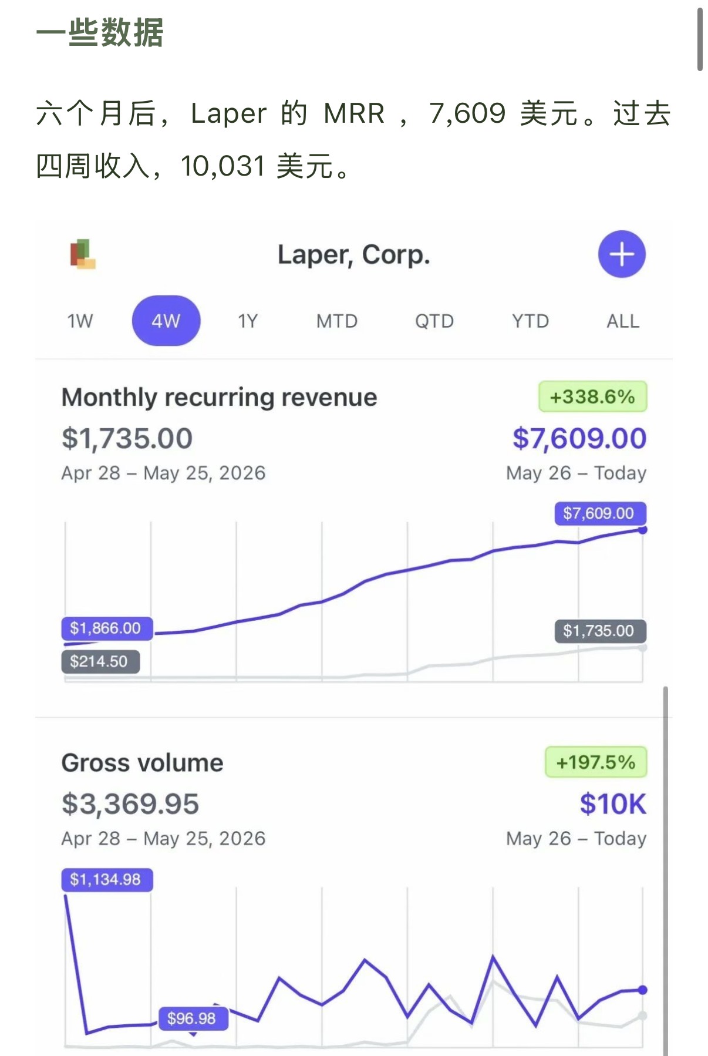This screenshot has width=708, height=1056.
Task: Open the Laper Corp. logo icon
Action: (83, 254)
